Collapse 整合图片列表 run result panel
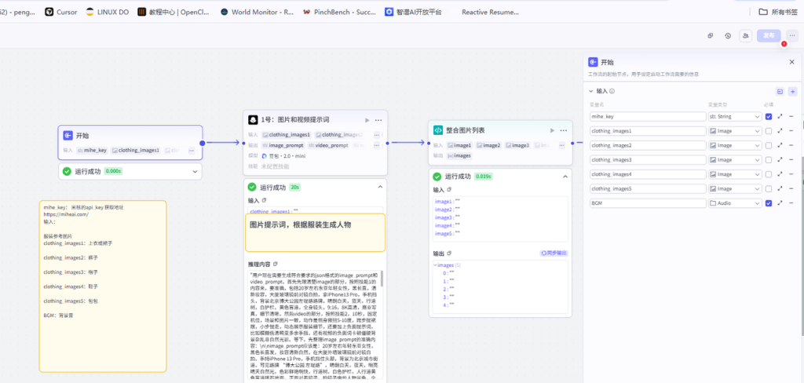Viewport: 804px width, 383px height. click(565, 177)
